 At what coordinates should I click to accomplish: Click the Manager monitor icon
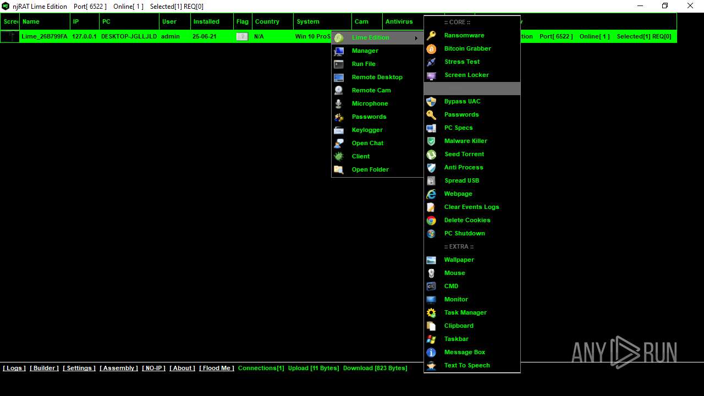point(339,51)
